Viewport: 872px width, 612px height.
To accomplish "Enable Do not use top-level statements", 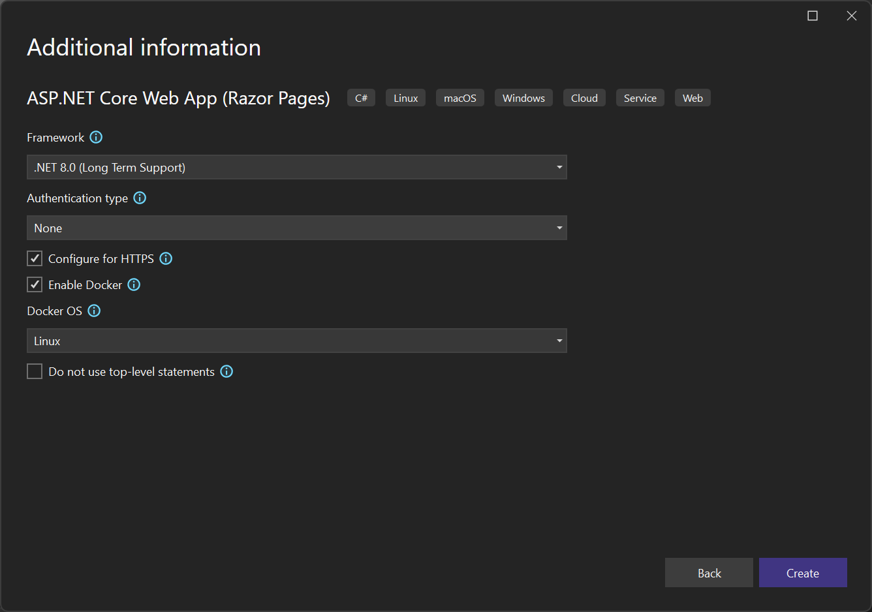I will [x=34, y=371].
